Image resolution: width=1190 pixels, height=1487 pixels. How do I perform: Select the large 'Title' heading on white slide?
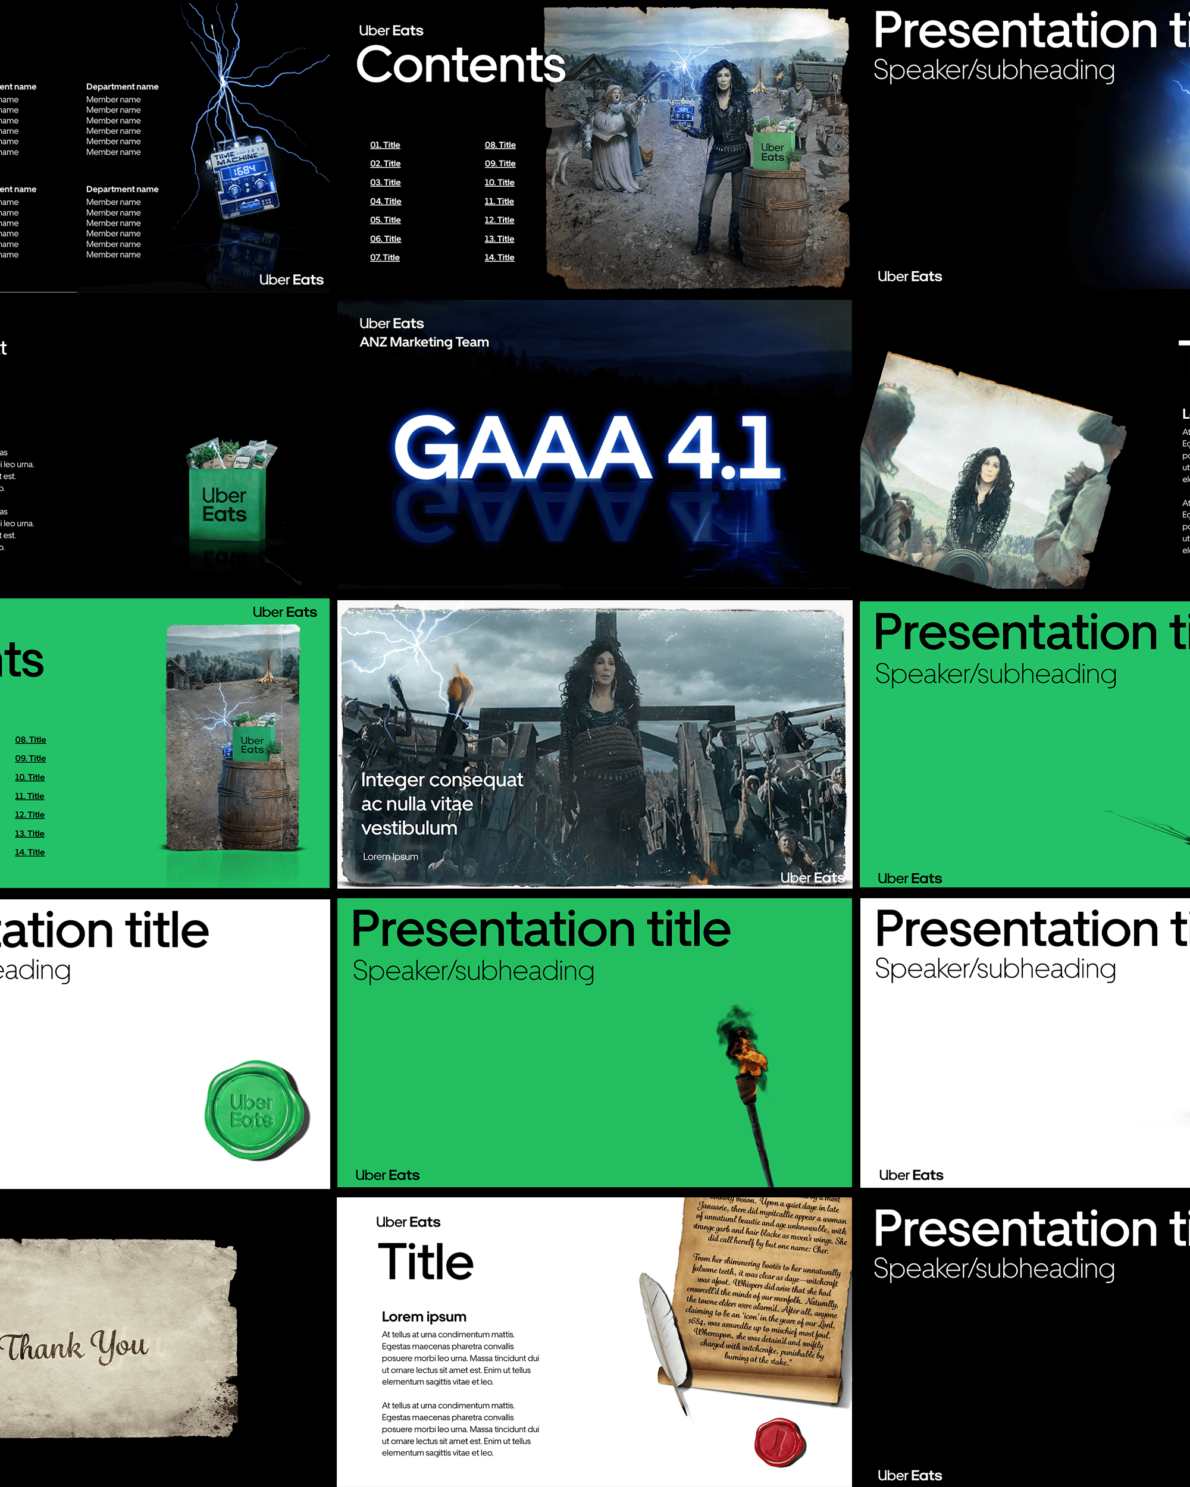(425, 1262)
